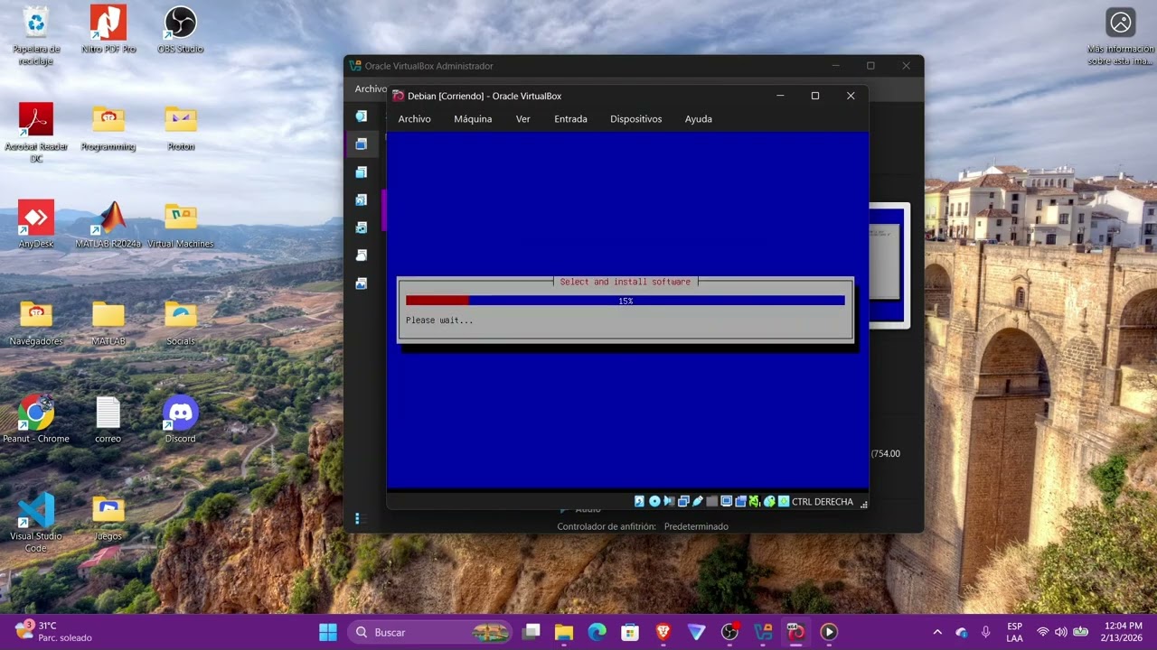Open the weather widget showing 31°C
The height and width of the screenshot is (650, 1157).
[54, 632]
